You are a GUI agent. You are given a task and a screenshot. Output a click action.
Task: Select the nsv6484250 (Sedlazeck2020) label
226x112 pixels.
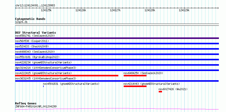point(143,73)
